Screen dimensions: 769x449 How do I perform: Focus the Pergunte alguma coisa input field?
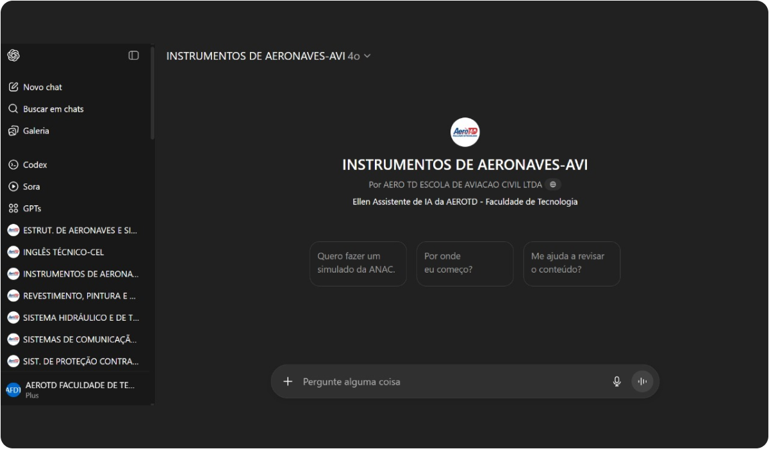click(454, 382)
